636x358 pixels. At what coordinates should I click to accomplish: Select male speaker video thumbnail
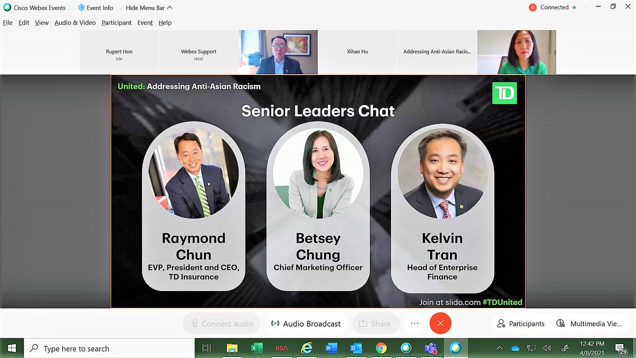pos(278,52)
